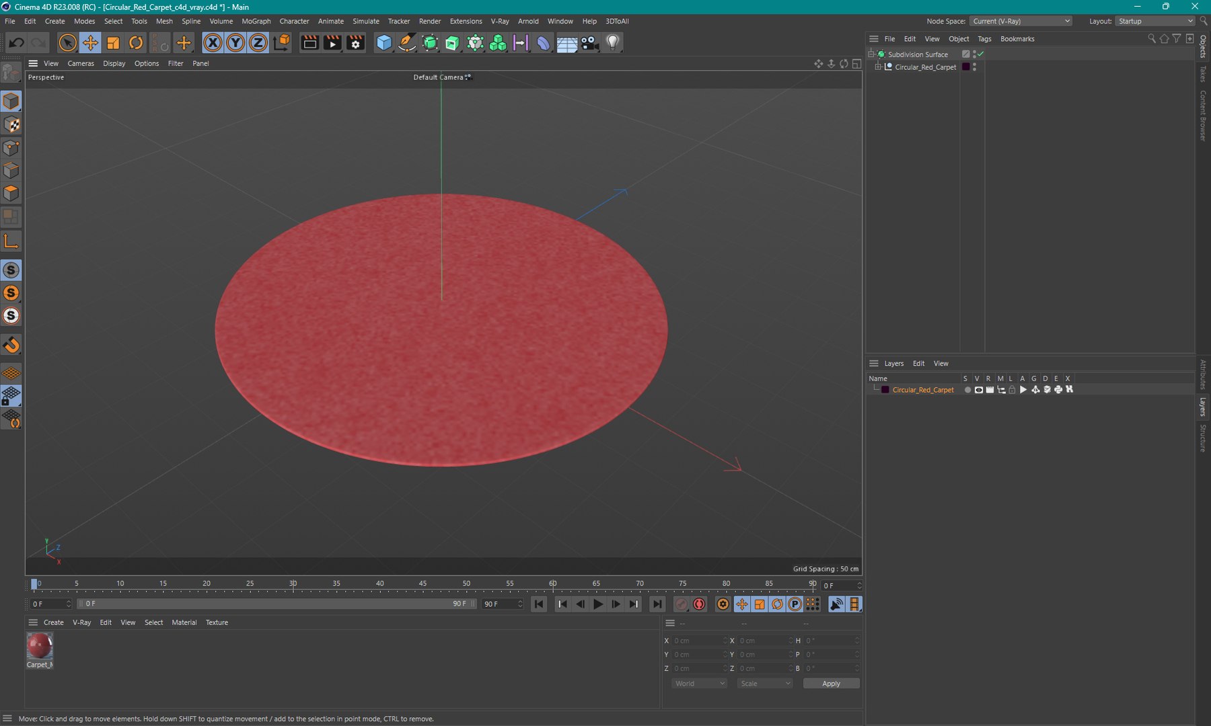The height and width of the screenshot is (726, 1211).
Task: Open the Layout Startup dropdown
Action: coord(1154,21)
